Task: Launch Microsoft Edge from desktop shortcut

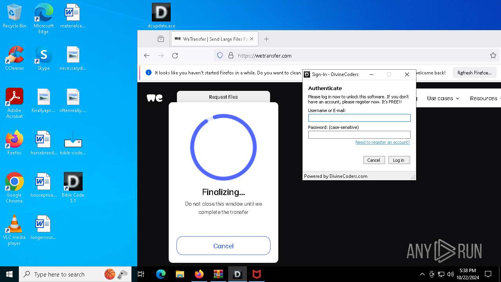Action: 43,19
